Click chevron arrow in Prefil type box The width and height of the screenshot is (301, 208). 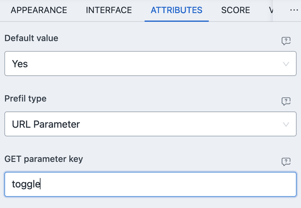[286, 124]
